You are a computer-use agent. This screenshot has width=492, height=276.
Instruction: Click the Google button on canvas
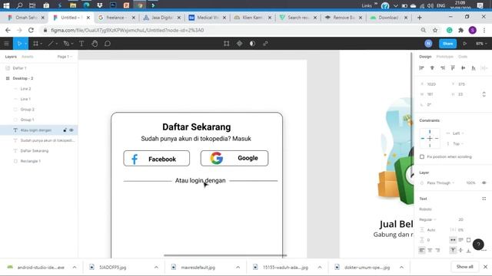[x=234, y=158]
